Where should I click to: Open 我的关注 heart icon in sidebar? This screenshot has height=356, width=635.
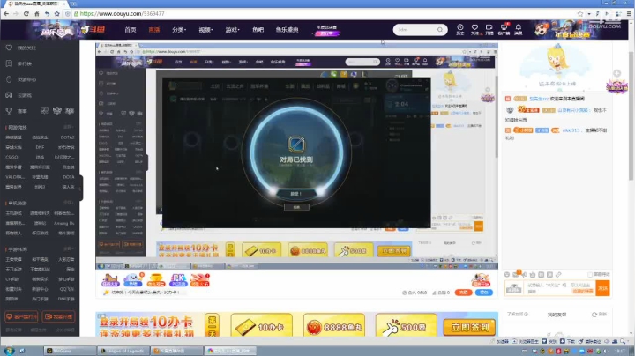click(9, 48)
